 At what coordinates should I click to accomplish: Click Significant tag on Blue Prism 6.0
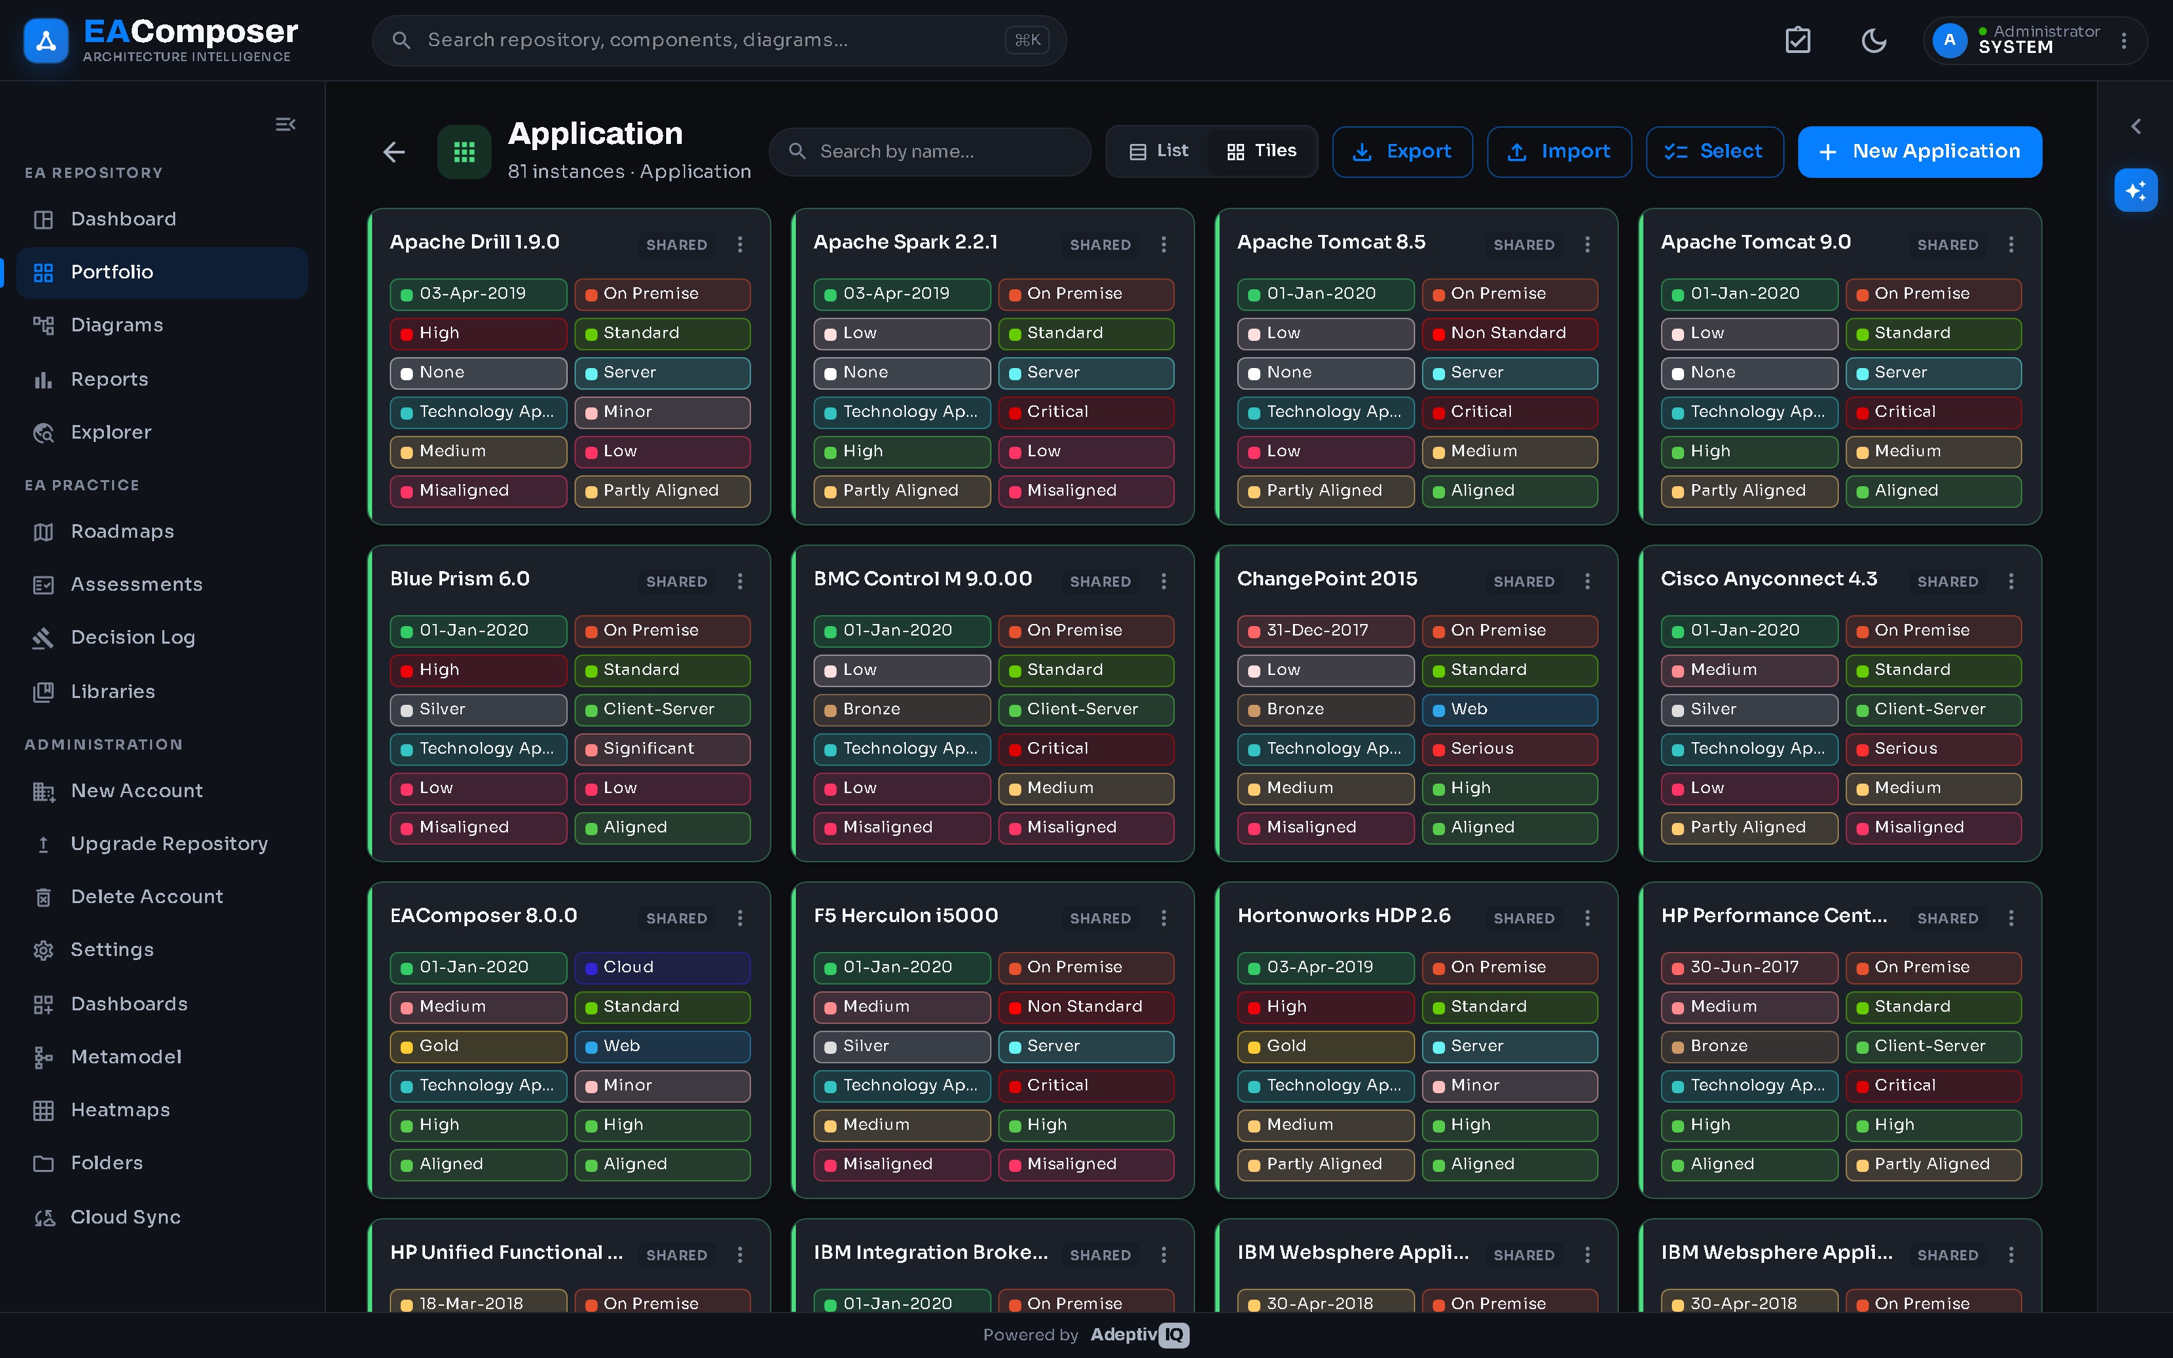click(x=662, y=749)
